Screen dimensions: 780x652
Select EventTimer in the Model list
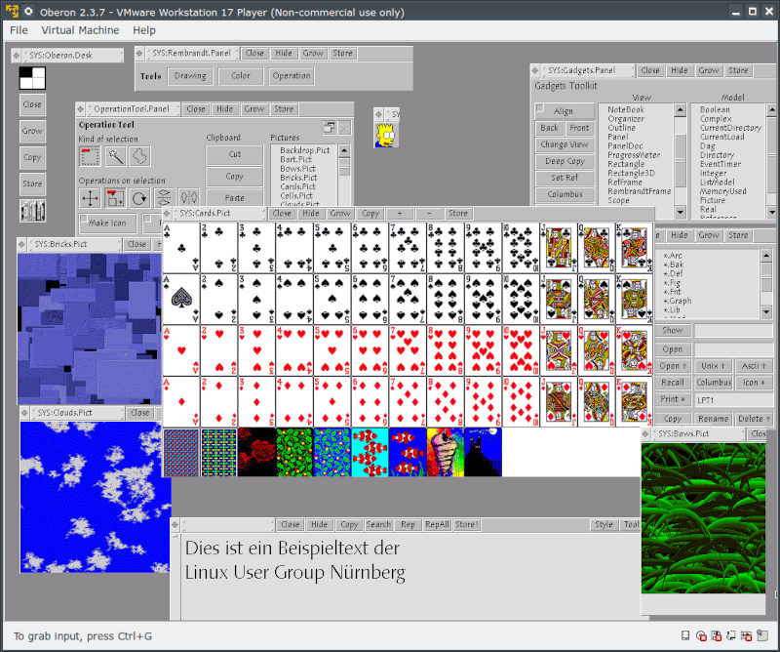click(x=721, y=164)
